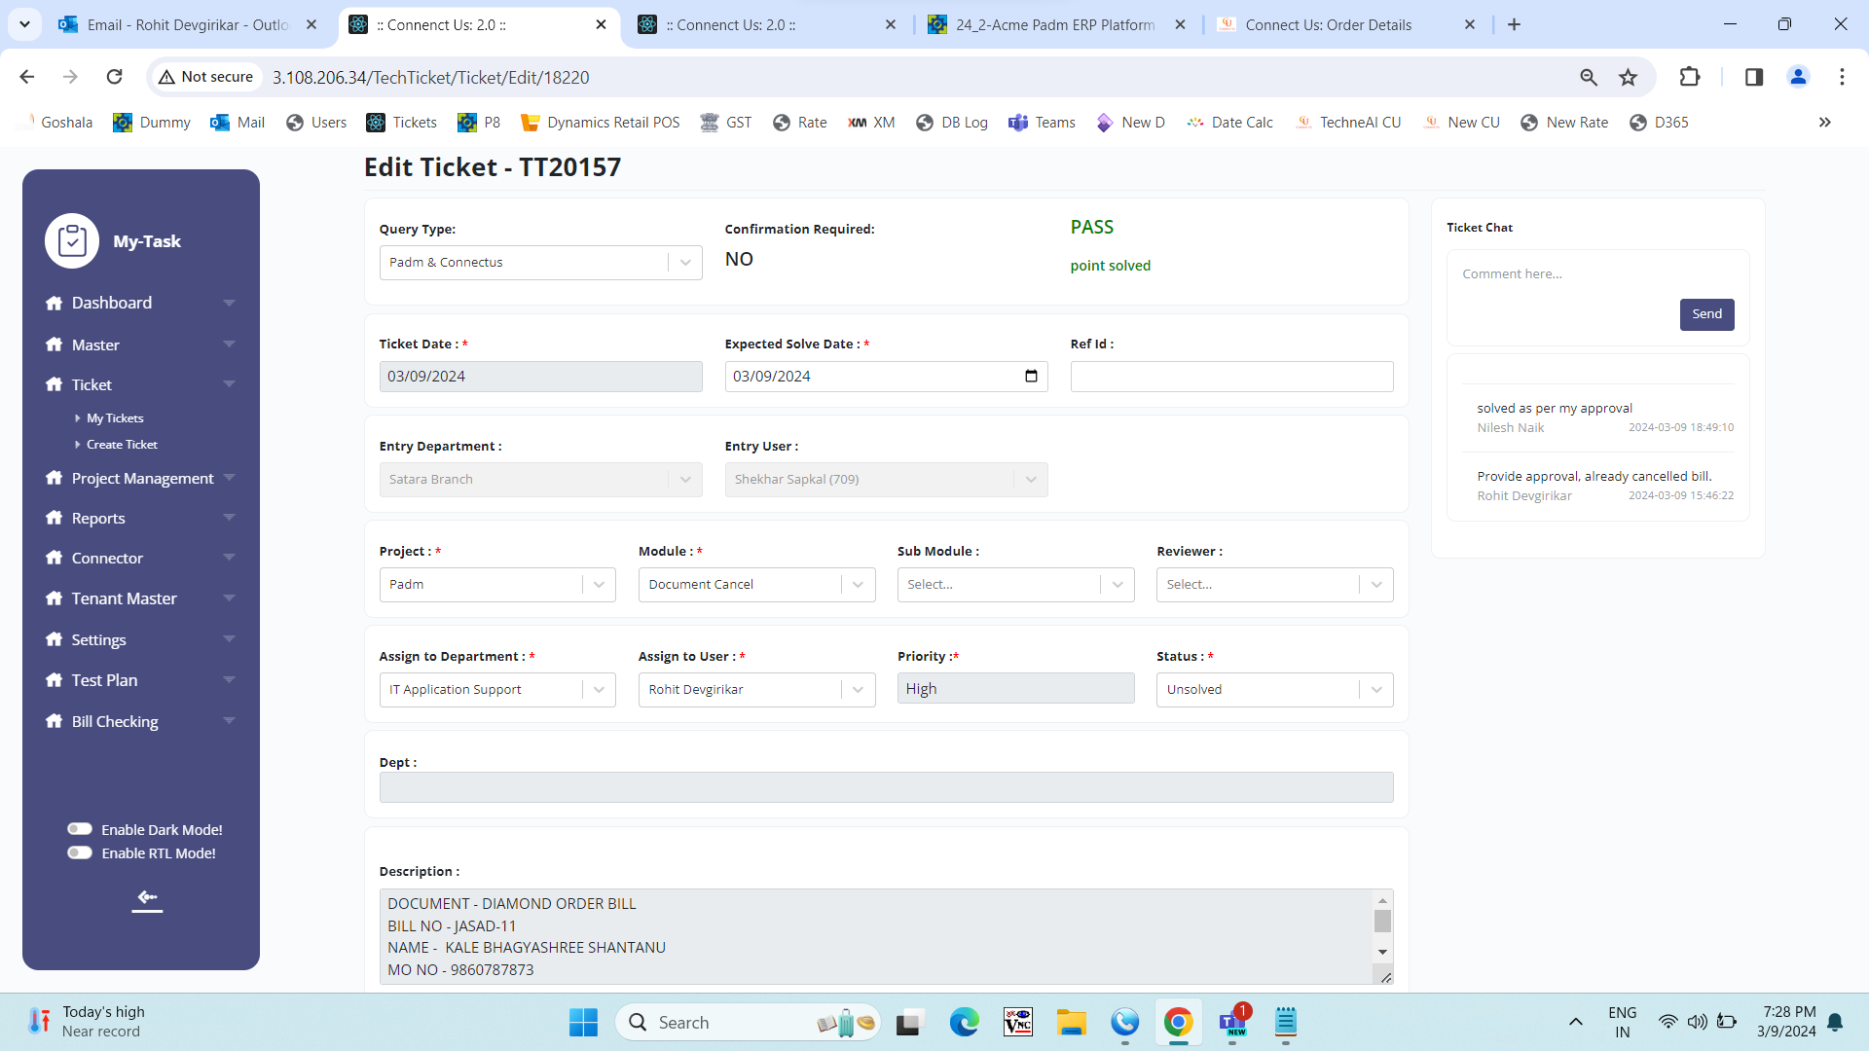This screenshot has height=1051, width=1869.
Task: Expand the Reports sidebar menu
Action: pyautogui.click(x=230, y=518)
